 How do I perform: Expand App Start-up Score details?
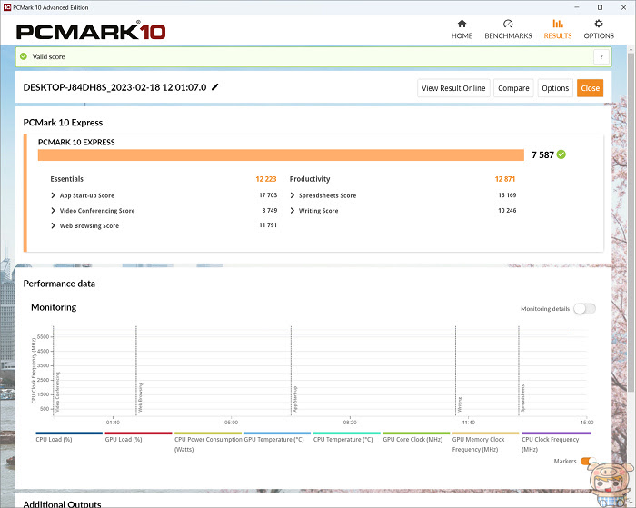[53, 195]
